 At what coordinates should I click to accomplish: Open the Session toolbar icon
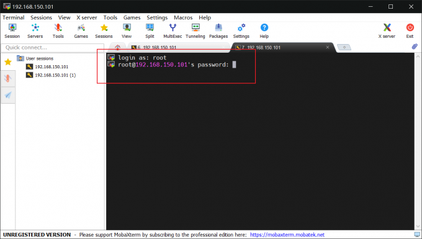(12, 31)
